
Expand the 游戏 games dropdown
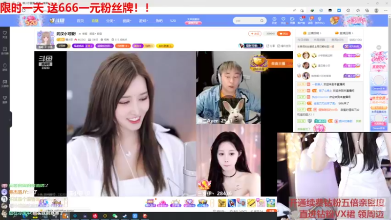[143, 21]
